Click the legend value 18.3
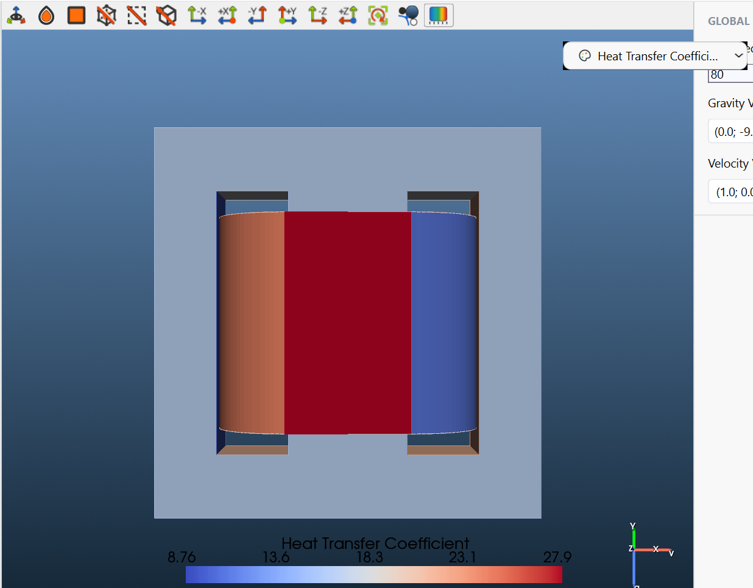 (x=369, y=558)
